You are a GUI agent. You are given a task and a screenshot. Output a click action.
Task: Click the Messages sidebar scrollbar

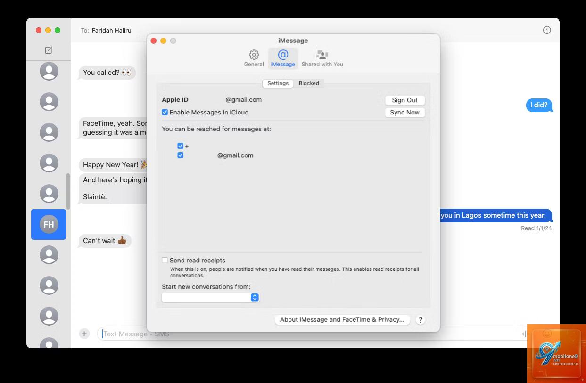(x=68, y=191)
